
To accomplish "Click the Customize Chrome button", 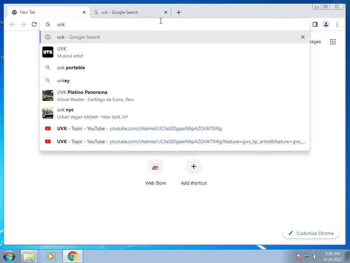I will pyautogui.click(x=311, y=233).
